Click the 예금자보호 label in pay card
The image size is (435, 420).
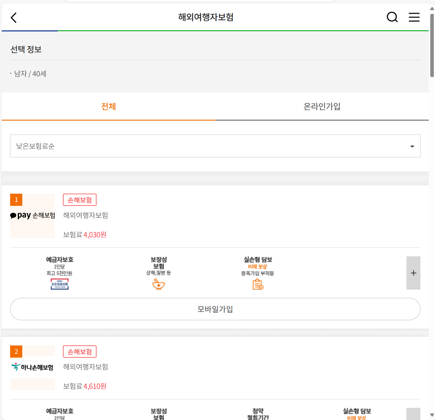[60, 260]
